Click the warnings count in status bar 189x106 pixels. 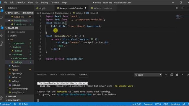click(x=26, y=104)
